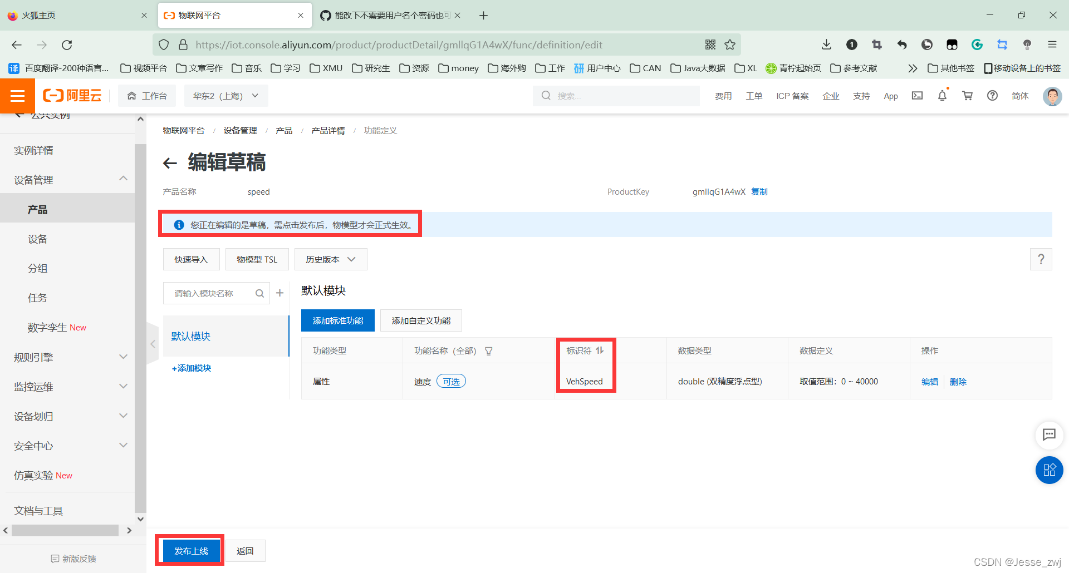The height and width of the screenshot is (573, 1069).
Task: Click the orange hamburger menu icon
Action: [x=17, y=96]
